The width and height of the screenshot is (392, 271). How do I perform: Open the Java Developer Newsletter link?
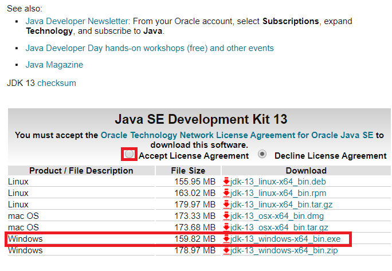point(77,21)
